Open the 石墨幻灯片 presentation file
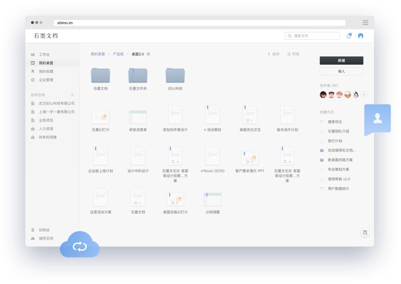 tap(101, 120)
